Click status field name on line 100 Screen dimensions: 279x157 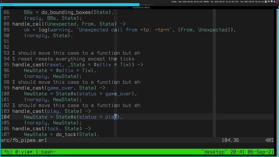coord(88,94)
